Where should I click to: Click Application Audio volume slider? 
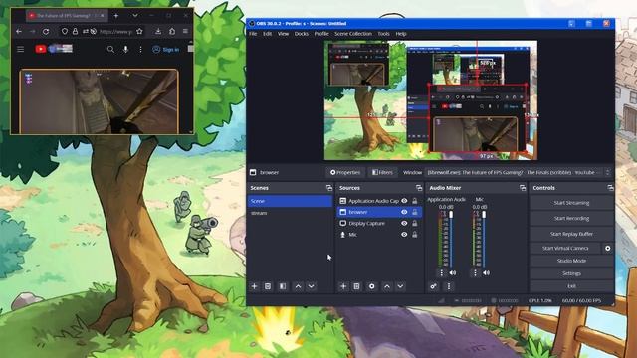(x=451, y=240)
